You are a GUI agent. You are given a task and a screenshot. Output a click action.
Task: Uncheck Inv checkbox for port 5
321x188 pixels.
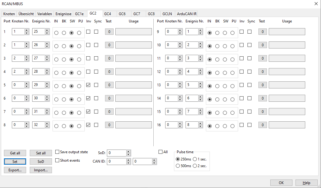88,85
